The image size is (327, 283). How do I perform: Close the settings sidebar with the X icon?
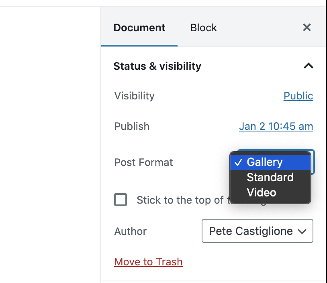point(307,28)
